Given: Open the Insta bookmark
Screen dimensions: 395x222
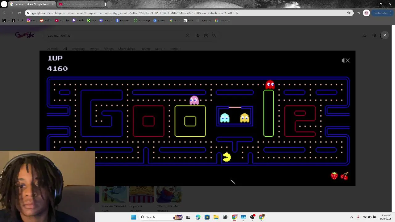Looking at the screenshot, I should 31,21.
